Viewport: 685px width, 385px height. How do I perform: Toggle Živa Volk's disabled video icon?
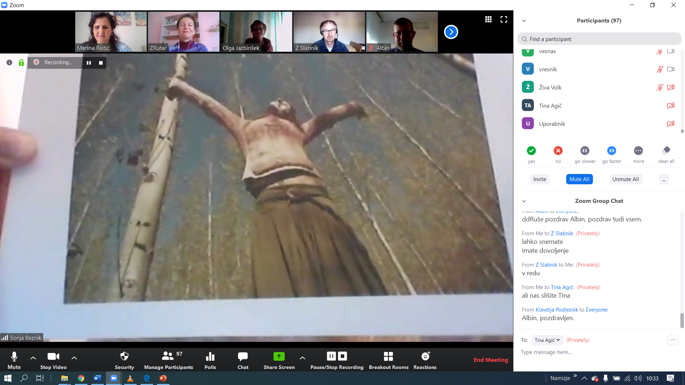(x=671, y=87)
